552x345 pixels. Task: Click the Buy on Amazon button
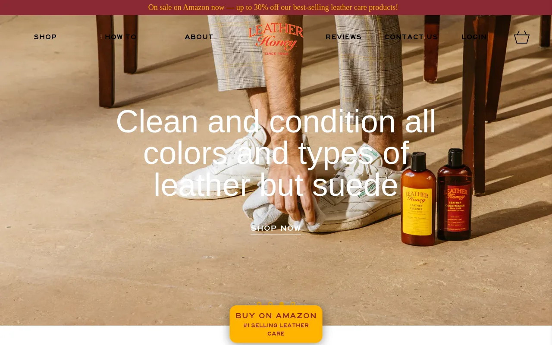click(x=276, y=324)
